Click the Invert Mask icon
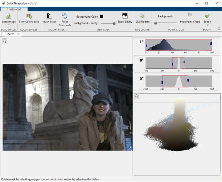The image size is (222, 182). pyautogui.click(x=49, y=16)
